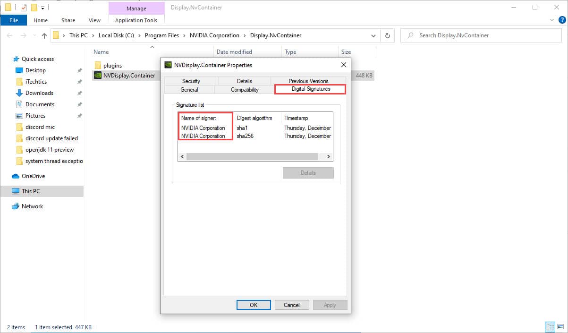568x333 pixels.
Task: Click the Digest algorithm column header
Action: click(x=254, y=118)
